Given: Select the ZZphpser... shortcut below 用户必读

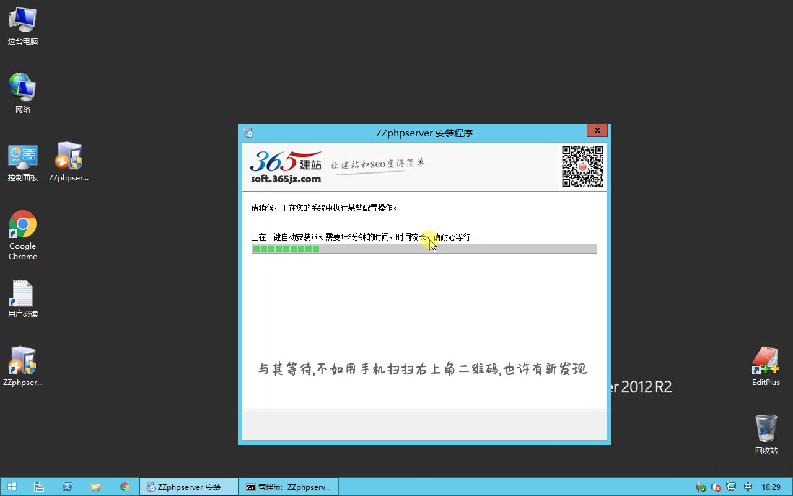Looking at the screenshot, I should tap(23, 366).
